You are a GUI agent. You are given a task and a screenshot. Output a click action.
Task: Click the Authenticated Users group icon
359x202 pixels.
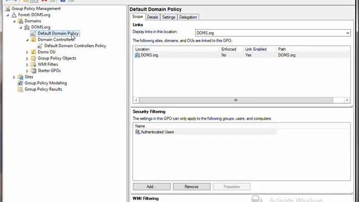pyautogui.click(x=137, y=132)
